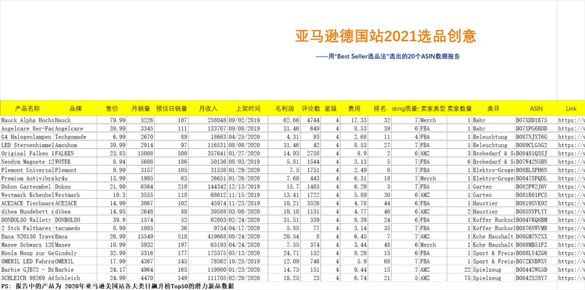The image size is (585, 290).
Task: Select the Angelcare brand cell
Action: (75, 128)
